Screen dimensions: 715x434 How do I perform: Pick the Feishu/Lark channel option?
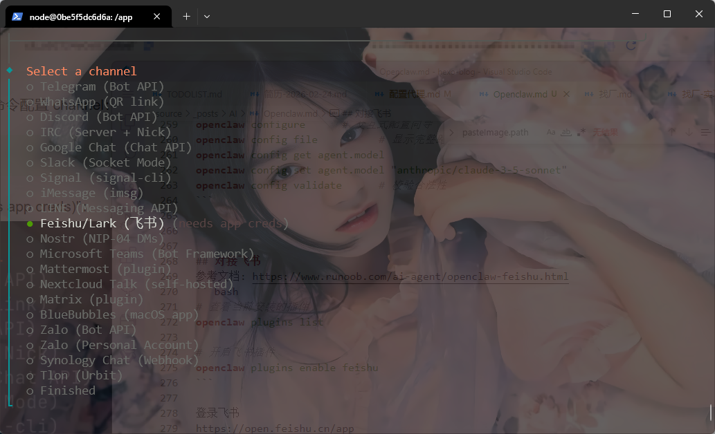[x=102, y=223]
